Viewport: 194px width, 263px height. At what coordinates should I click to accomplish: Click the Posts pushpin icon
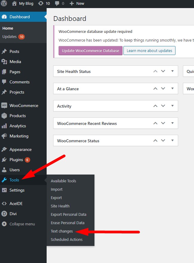[x=4, y=51]
